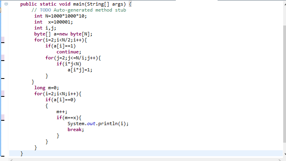Click the scroll-down arrow of vertical scrollbar
The image size is (286, 161).
point(285,154)
